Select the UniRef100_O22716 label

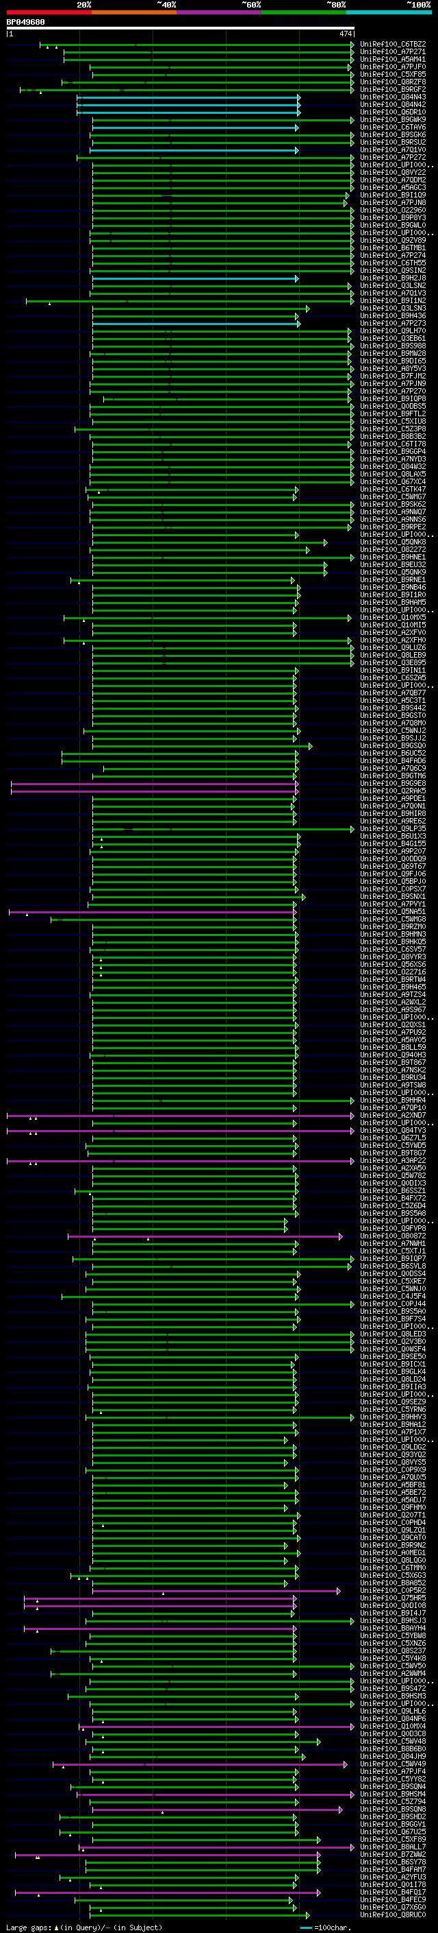pos(393,972)
